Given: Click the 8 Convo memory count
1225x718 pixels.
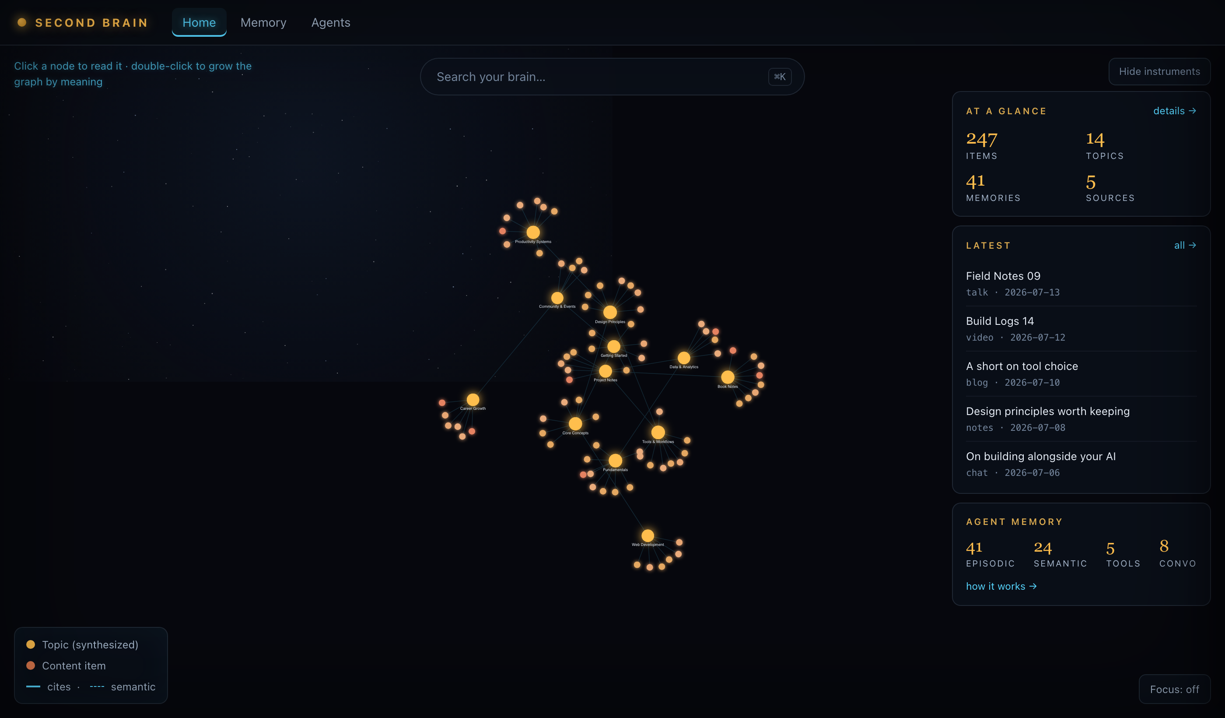Looking at the screenshot, I should (1177, 553).
